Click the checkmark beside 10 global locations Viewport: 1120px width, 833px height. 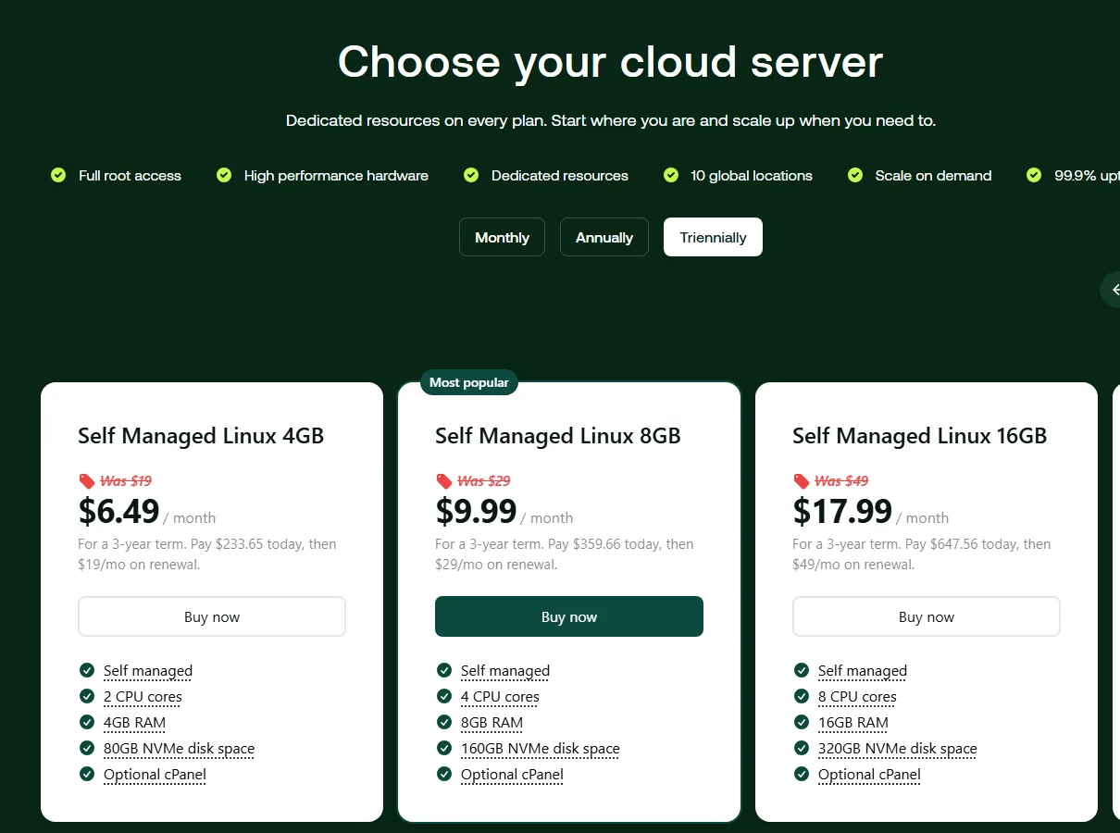tap(671, 175)
